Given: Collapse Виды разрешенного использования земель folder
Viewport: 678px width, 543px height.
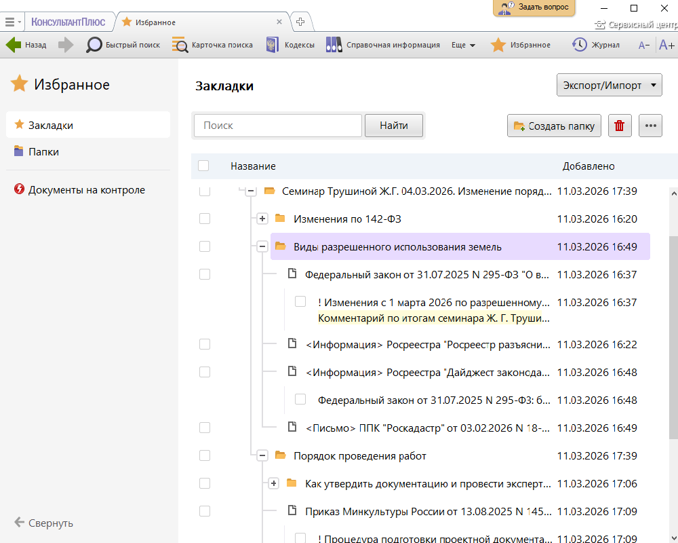Looking at the screenshot, I should [x=262, y=246].
